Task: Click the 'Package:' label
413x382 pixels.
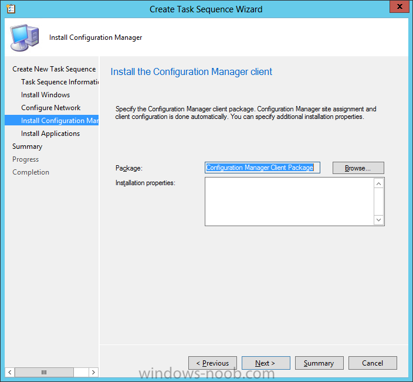Action: [129, 168]
